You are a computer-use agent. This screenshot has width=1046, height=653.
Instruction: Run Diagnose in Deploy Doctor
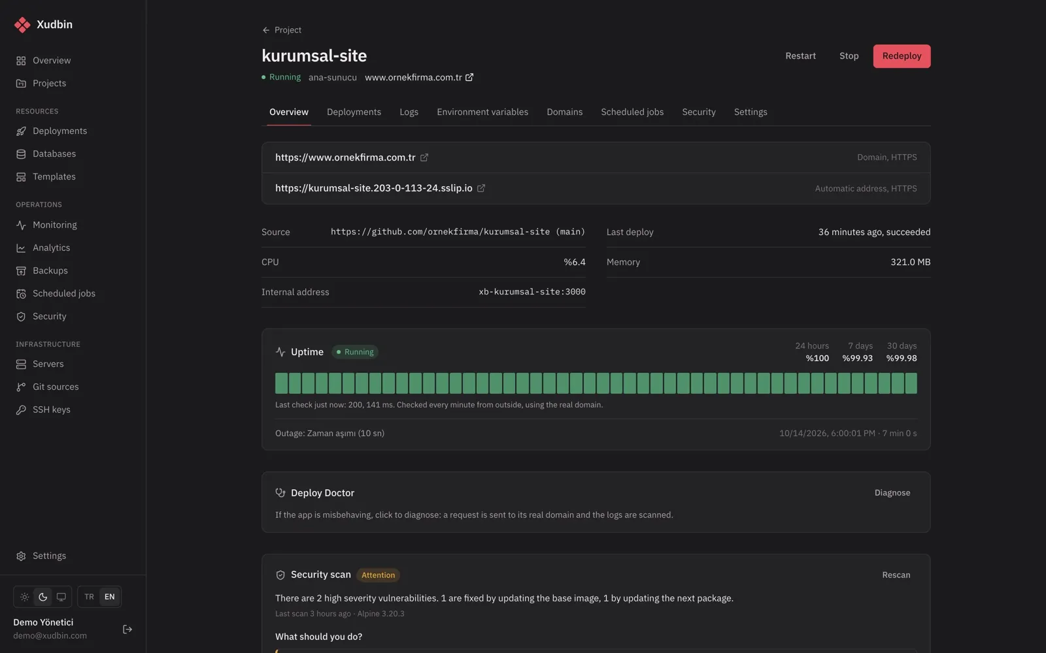[x=892, y=493]
